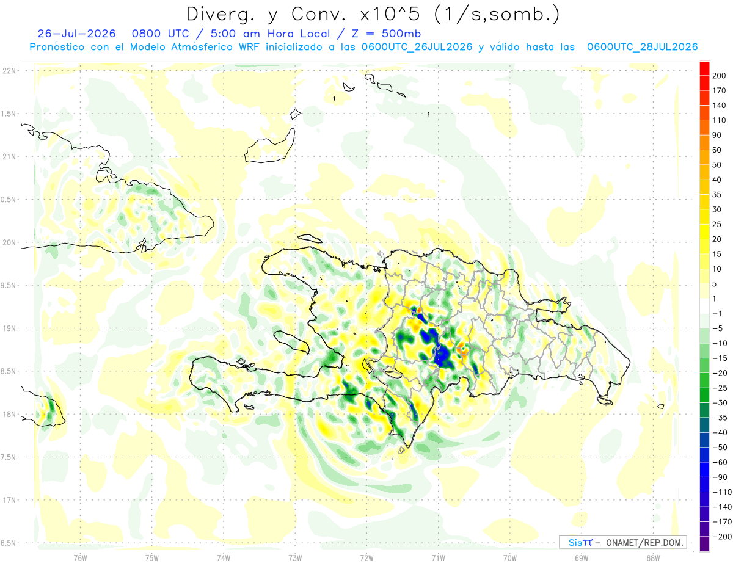733x566 pixels.
Task: Click the '73W' longitude label
Action: pos(295,557)
